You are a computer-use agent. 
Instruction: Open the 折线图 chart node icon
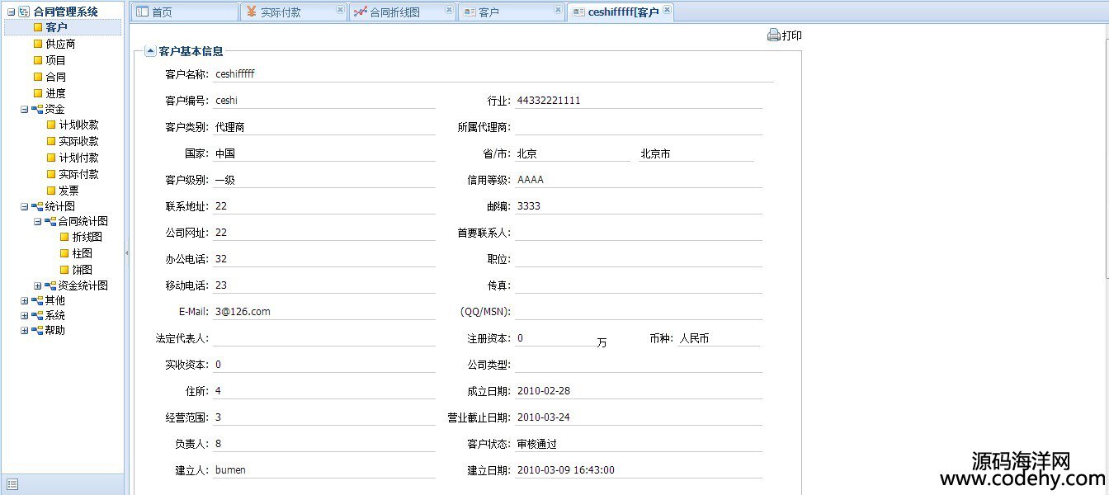(x=64, y=237)
